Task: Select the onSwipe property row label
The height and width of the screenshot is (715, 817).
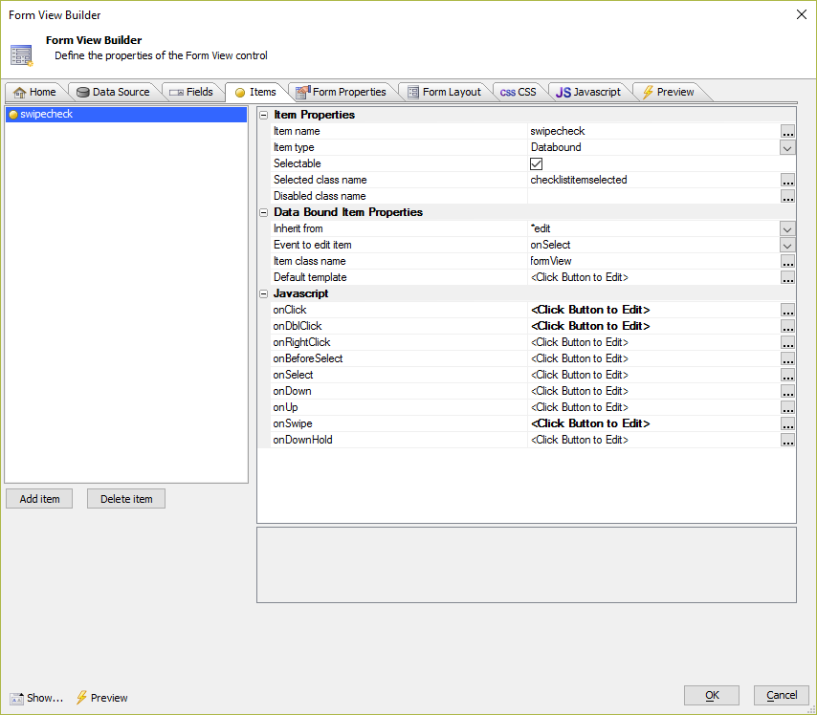Action: pos(293,423)
